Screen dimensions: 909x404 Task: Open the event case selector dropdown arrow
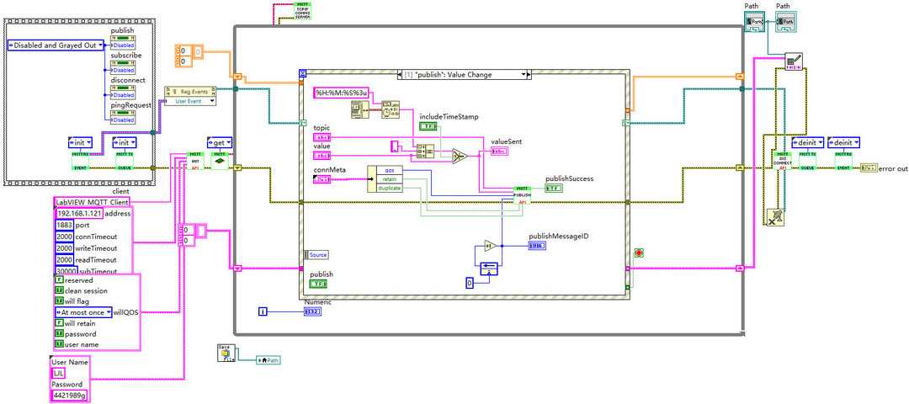(524, 75)
